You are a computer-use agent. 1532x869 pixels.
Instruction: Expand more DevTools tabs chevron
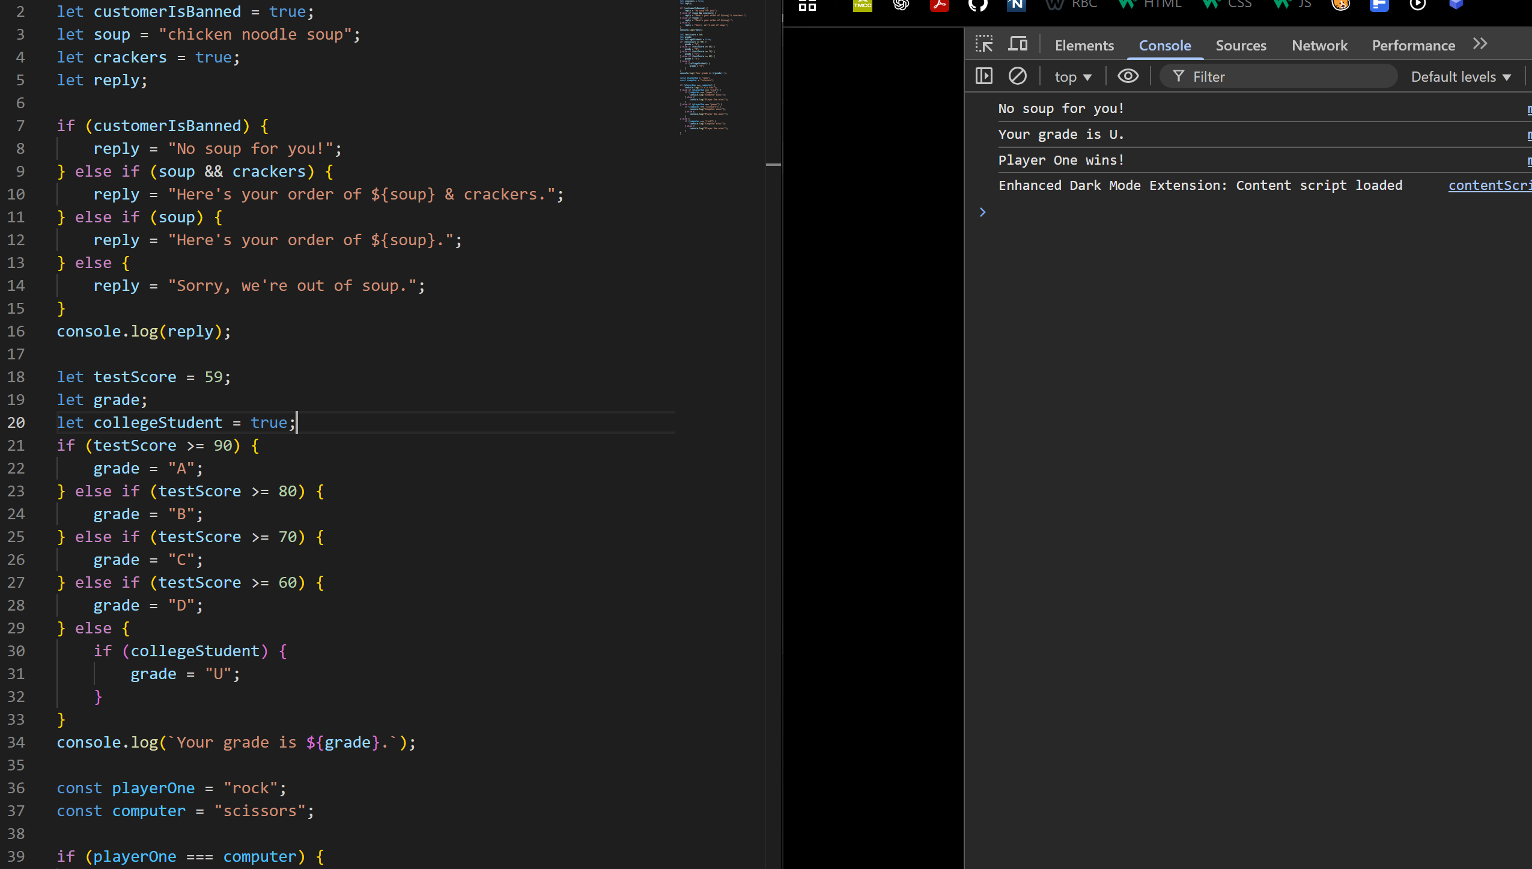coord(1480,44)
